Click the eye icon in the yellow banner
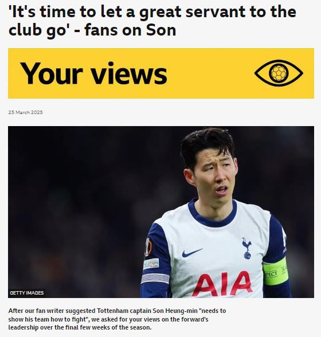The width and height of the screenshot is (321, 337). [x=279, y=73]
